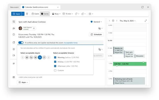
Task: Toggle Wednesday as acceptable day
Action: pos(35,57)
